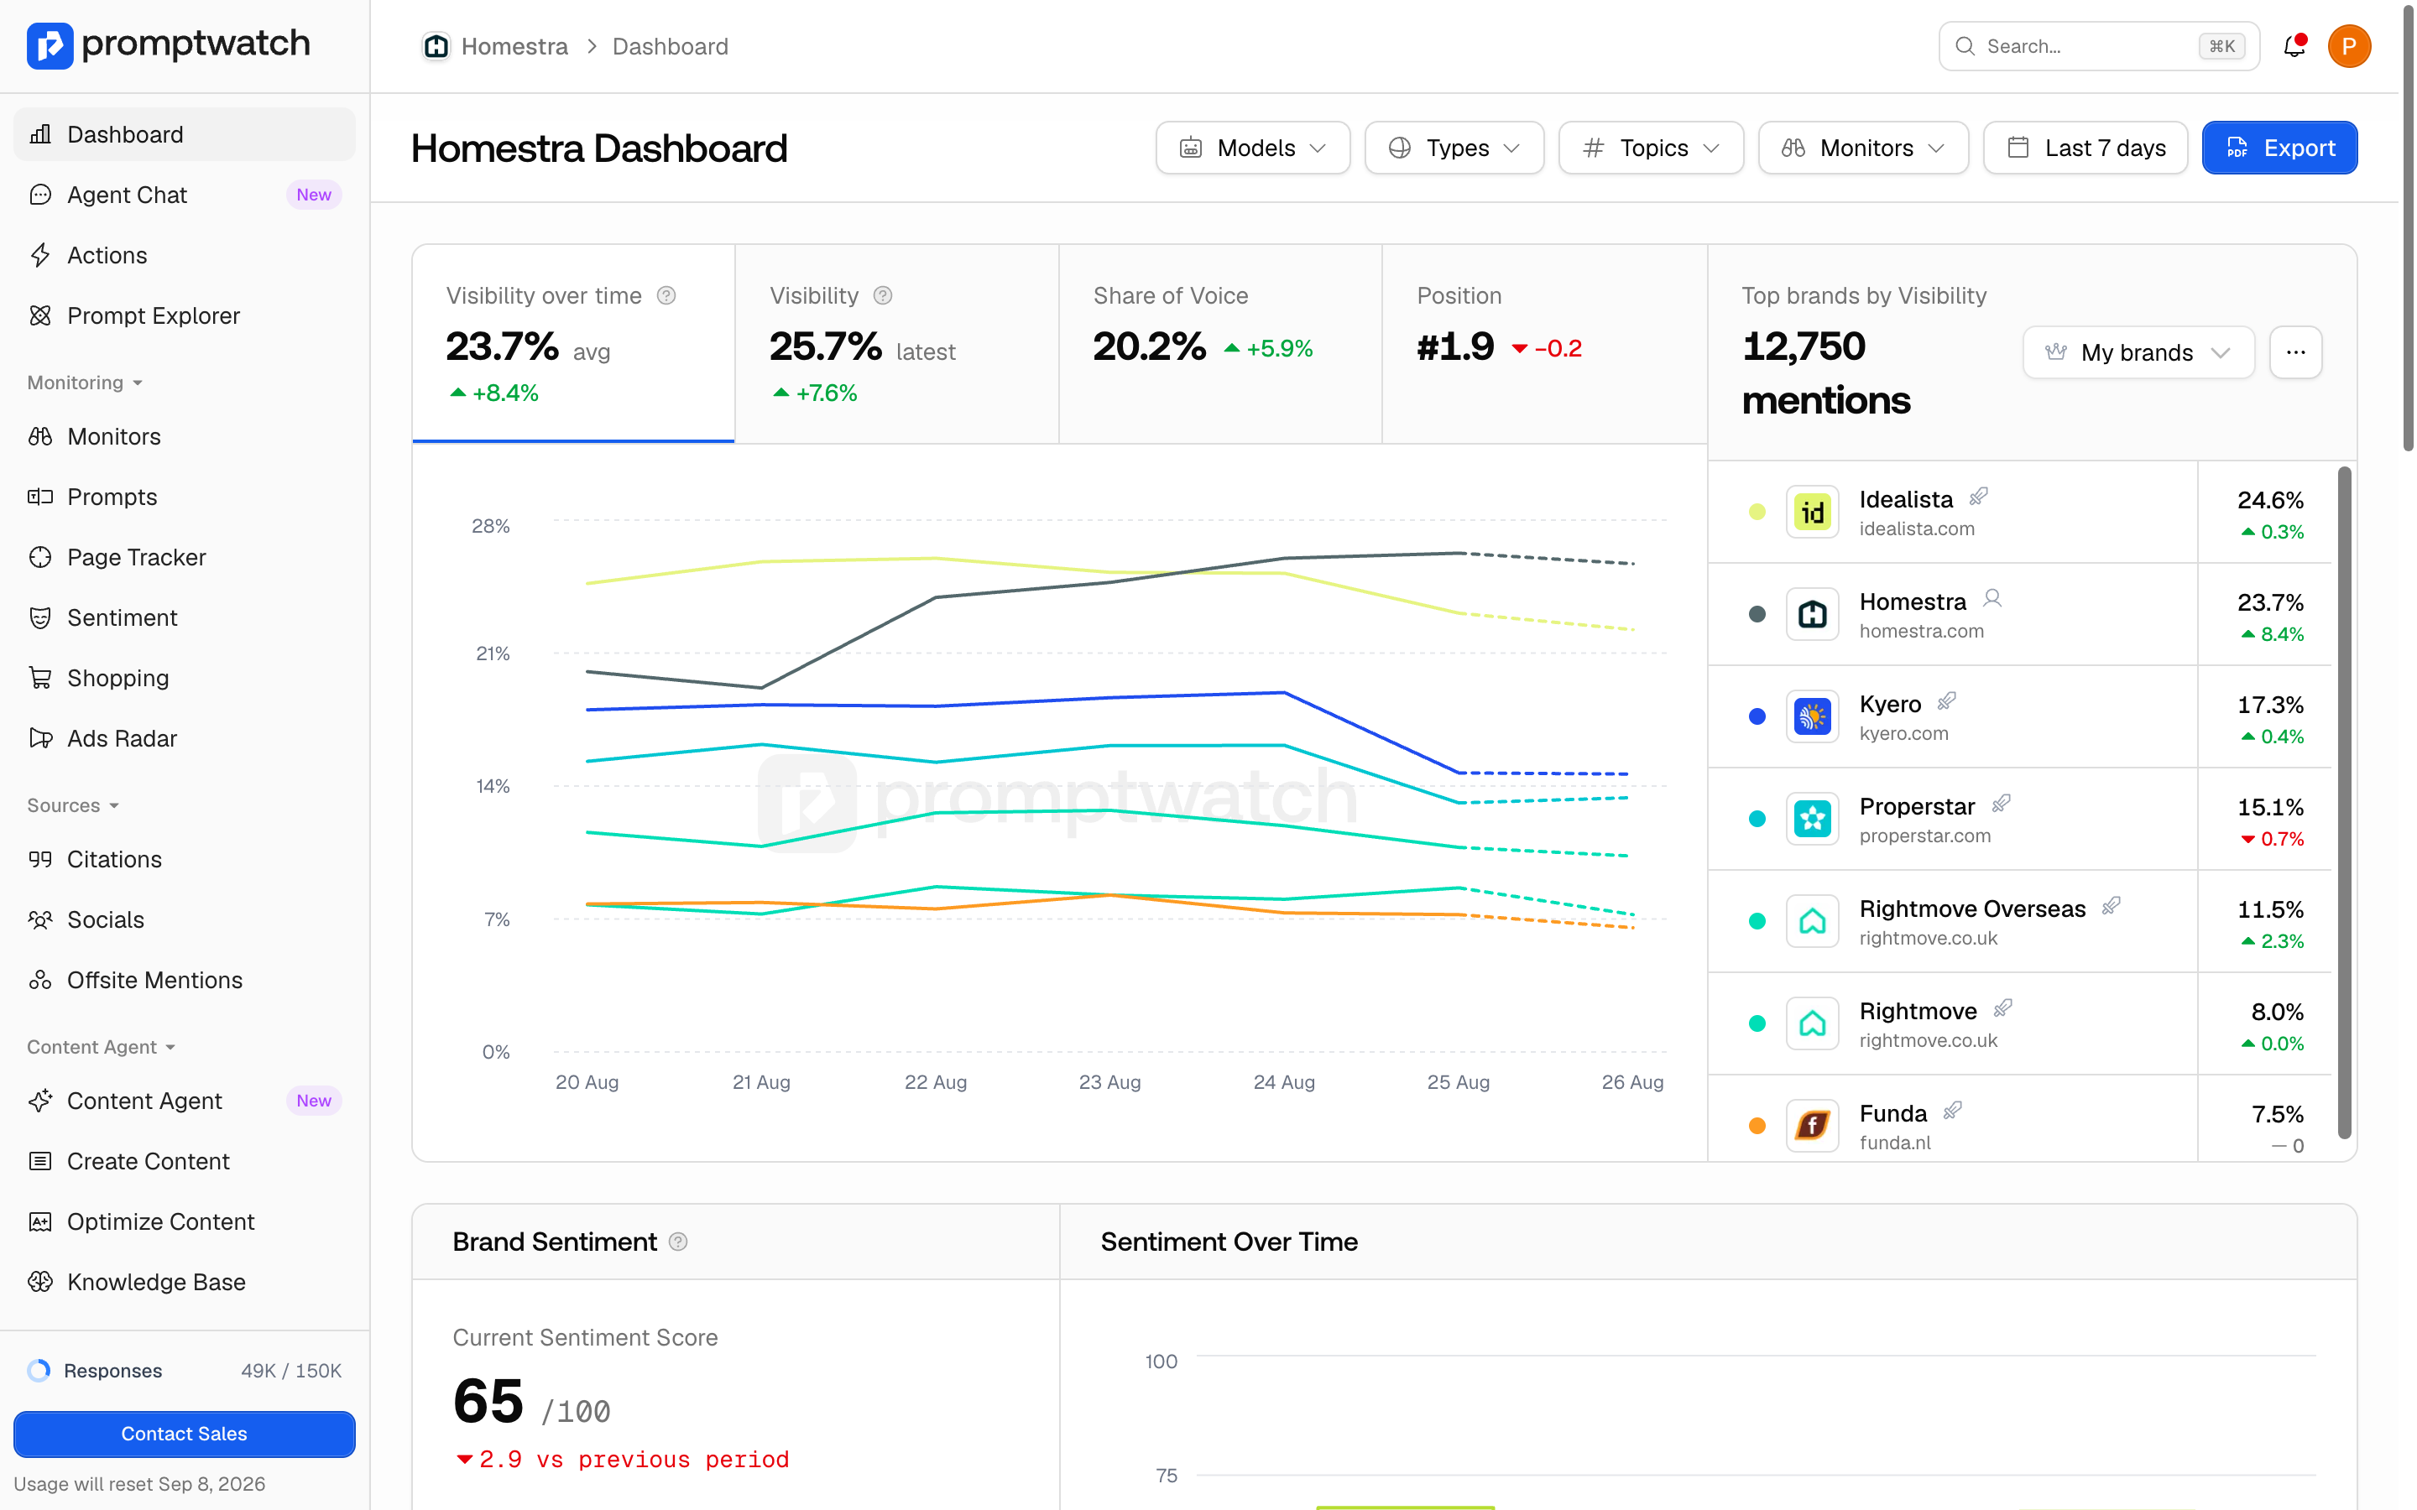
Task: Collapse the Content Agent section header
Action: [101, 1047]
